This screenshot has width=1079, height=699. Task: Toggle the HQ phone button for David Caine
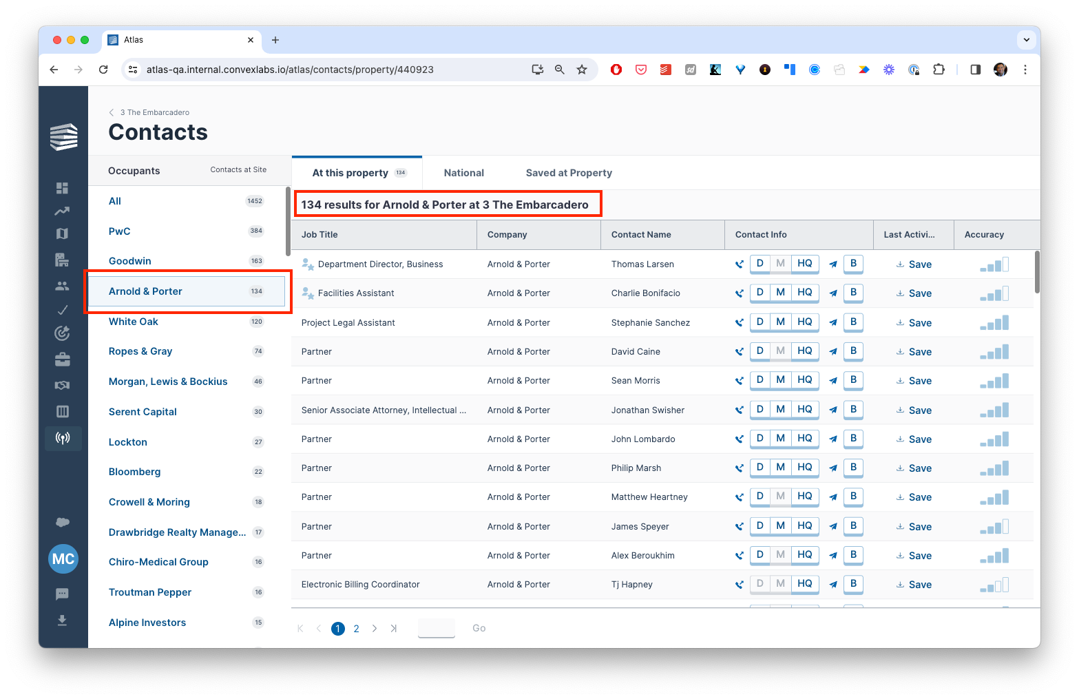804,351
